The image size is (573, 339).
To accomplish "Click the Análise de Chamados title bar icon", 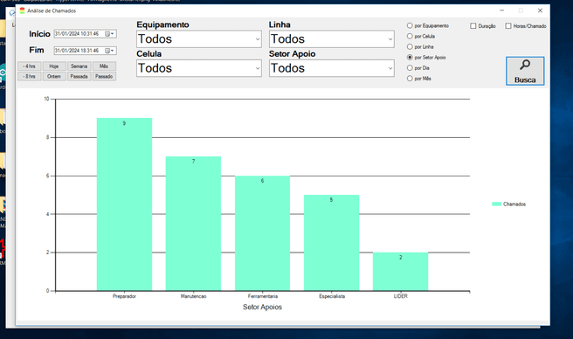I will coord(23,10).
